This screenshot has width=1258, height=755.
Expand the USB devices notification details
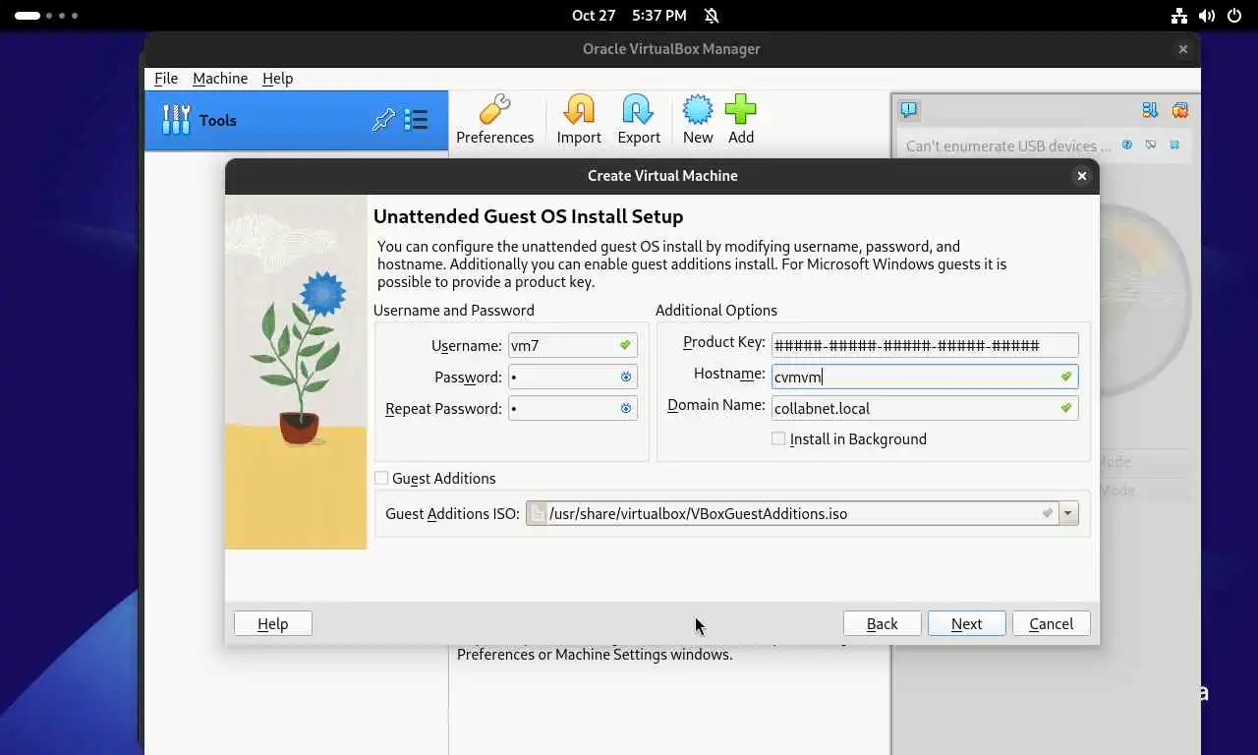(1151, 145)
